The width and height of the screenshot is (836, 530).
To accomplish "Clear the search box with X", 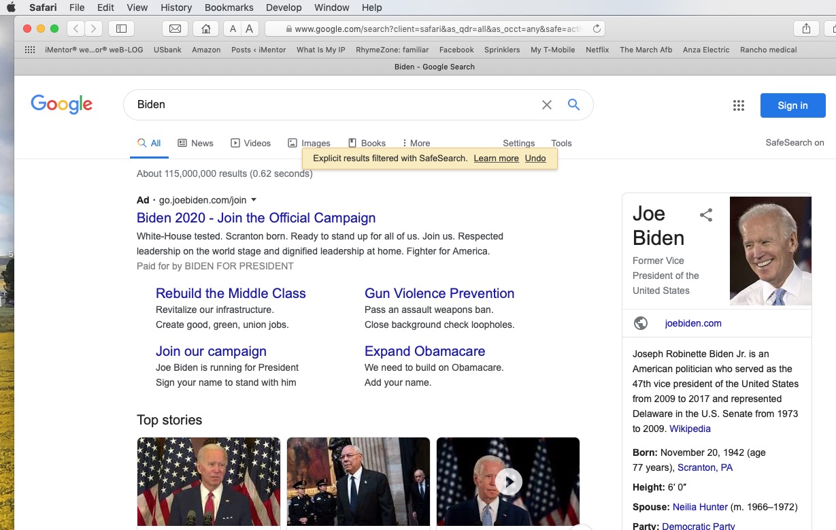I will tap(547, 105).
